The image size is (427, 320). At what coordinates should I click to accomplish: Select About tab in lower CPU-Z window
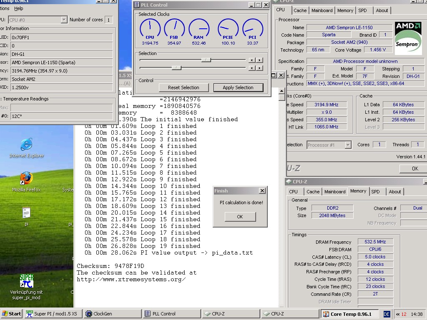[x=395, y=192]
